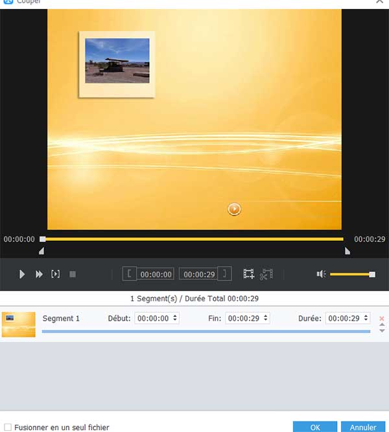Viewport: 389px width, 432px height.
Task: Click the play button in the control bar
Action: 22,275
